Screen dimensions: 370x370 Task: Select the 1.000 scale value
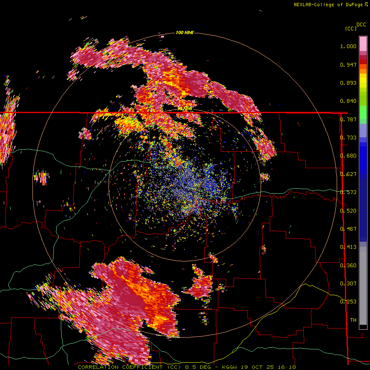pyautogui.click(x=348, y=46)
